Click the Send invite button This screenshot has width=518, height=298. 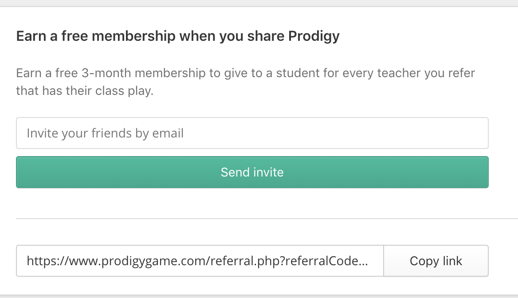coord(252,172)
